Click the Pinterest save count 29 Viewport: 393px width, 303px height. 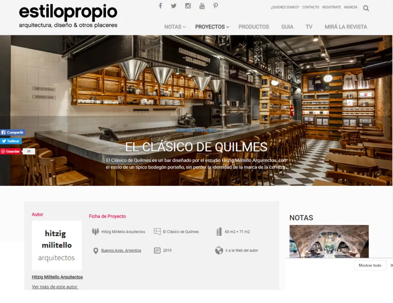coord(28,151)
